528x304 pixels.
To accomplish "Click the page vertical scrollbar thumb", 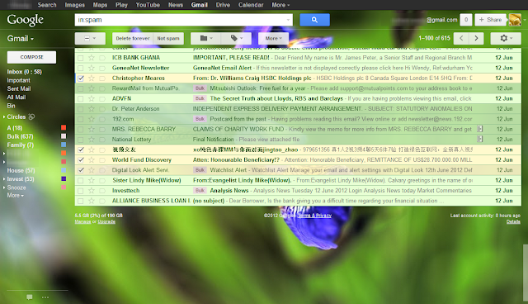I will point(526,273).
